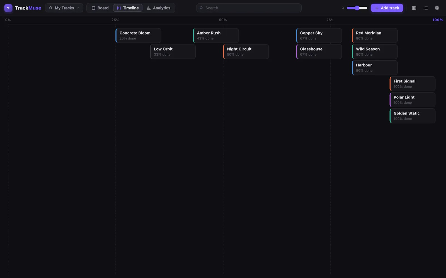Open the Low Orbit track card

tap(173, 51)
